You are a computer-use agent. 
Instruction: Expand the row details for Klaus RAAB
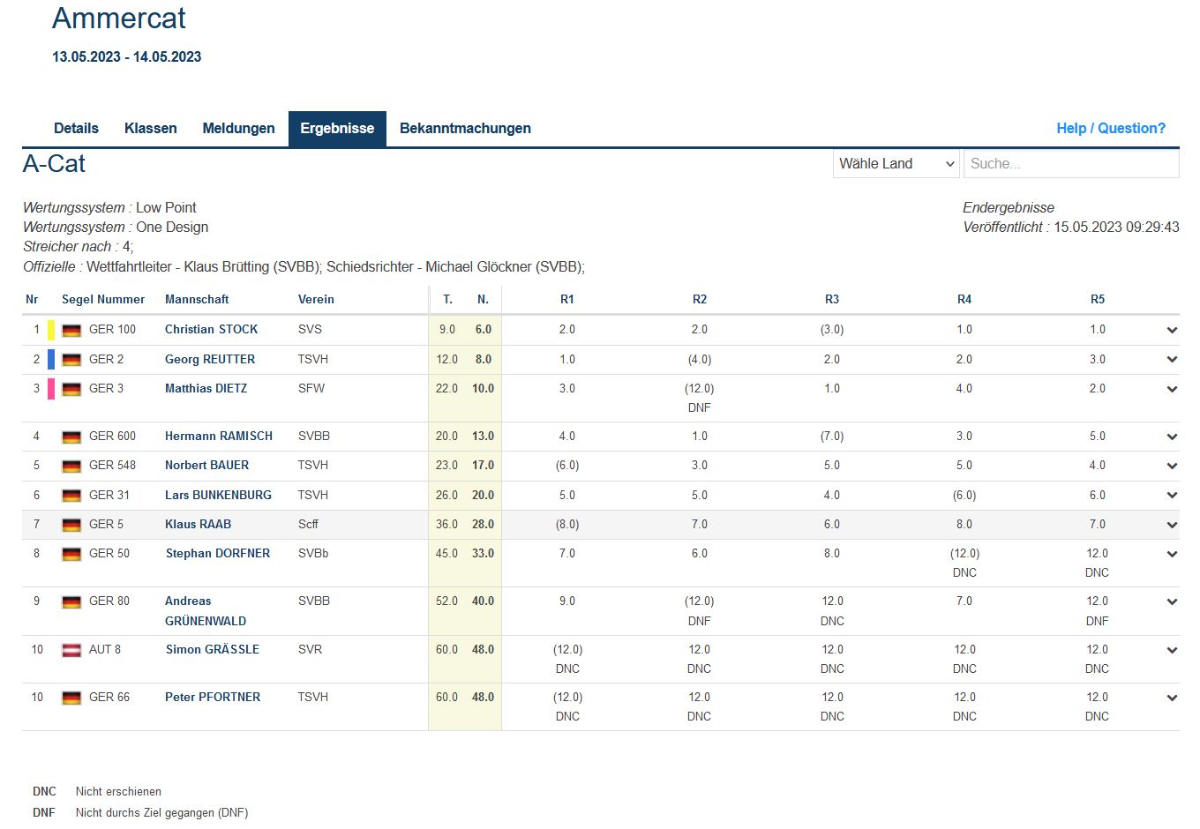[1172, 525]
